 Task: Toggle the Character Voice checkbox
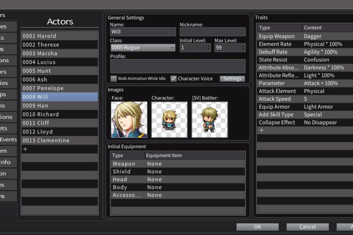tap(174, 79)
